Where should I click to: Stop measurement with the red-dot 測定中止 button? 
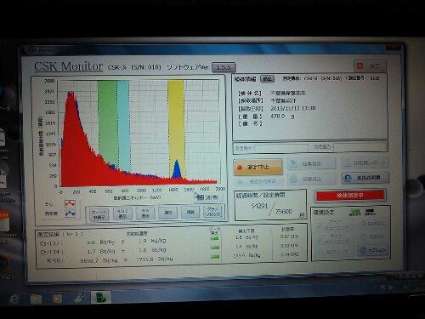(x=258, y=167)
